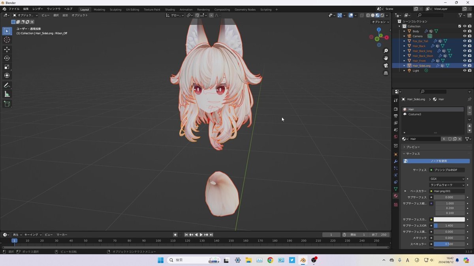Screen dimensions: 474x266
Task: Open the Render properties tab icon
Action: (x=395, y=109)
